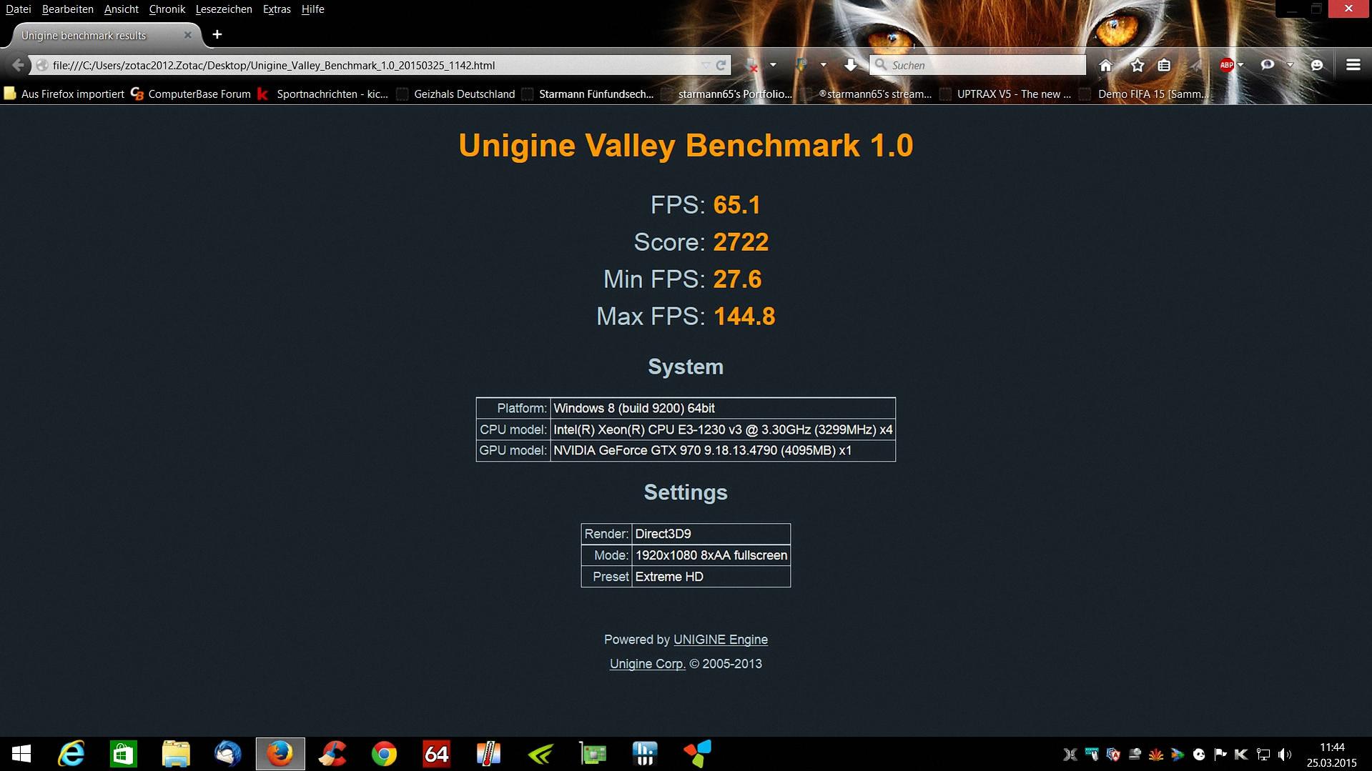This screenshot has width=1372, height=771.
Task: Click the panda face tray icon
Action: point(1199,755)
